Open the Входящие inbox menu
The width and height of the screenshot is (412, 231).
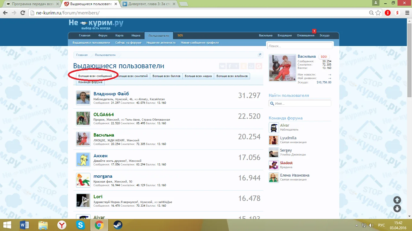coord(284,35)
